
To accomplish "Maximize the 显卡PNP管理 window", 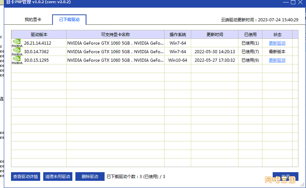I will click(293, 2).
